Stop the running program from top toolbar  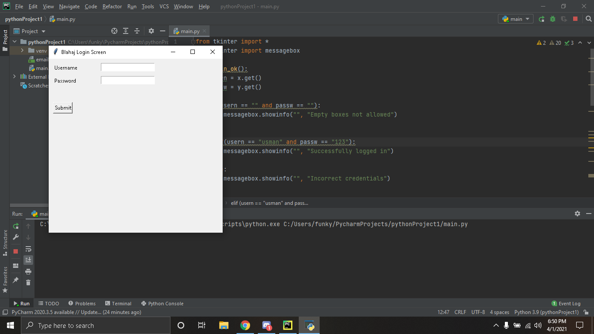click(x=575, y=19)
